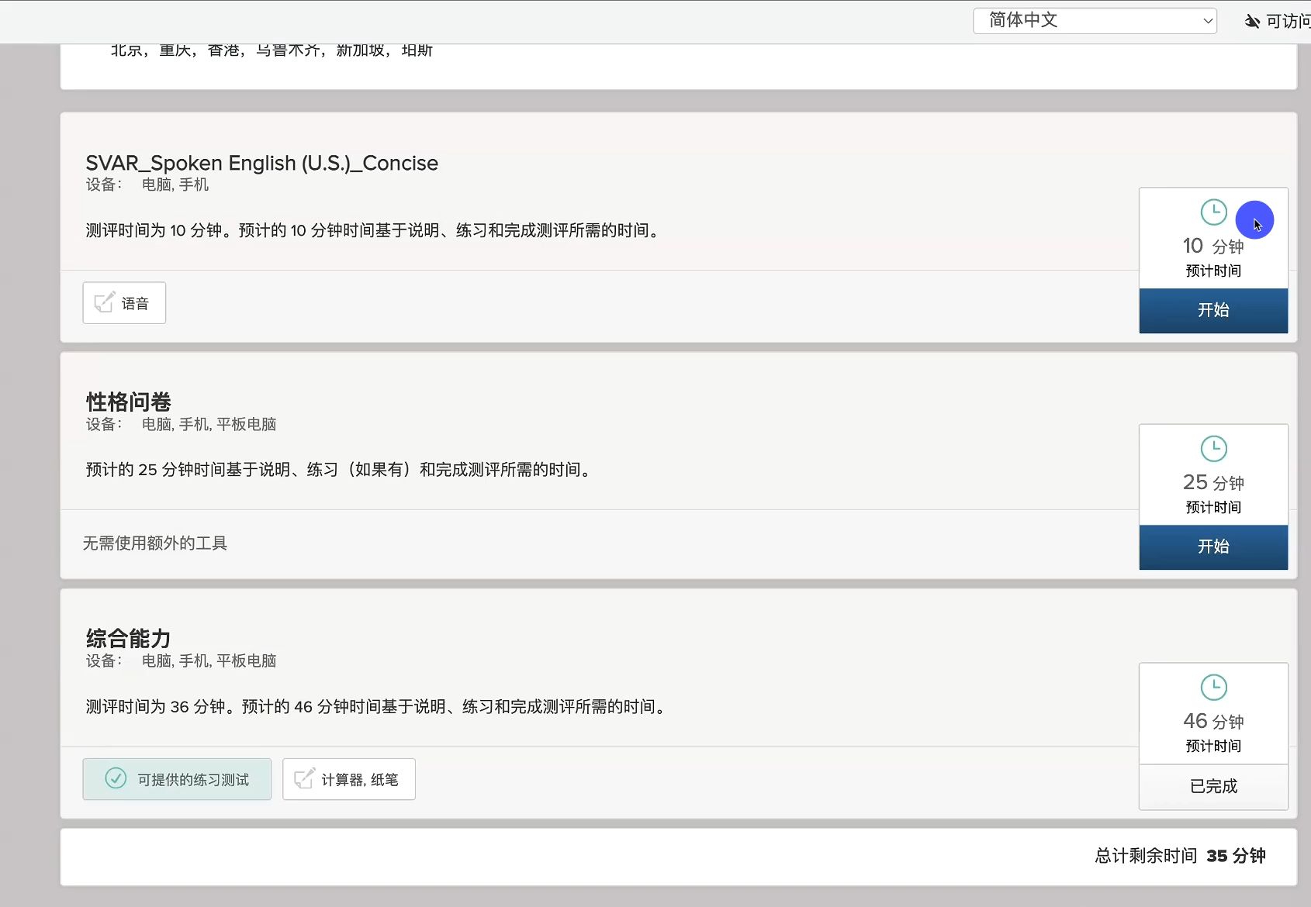The width and height of the screenshot is (1311, 907).
Task: Click the 测评时间为 10 分钟 description
Action: [x=373, y=231]
